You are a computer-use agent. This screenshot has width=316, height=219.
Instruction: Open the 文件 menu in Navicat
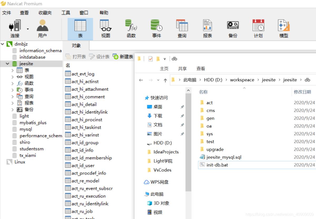click(x=7, y=12)
